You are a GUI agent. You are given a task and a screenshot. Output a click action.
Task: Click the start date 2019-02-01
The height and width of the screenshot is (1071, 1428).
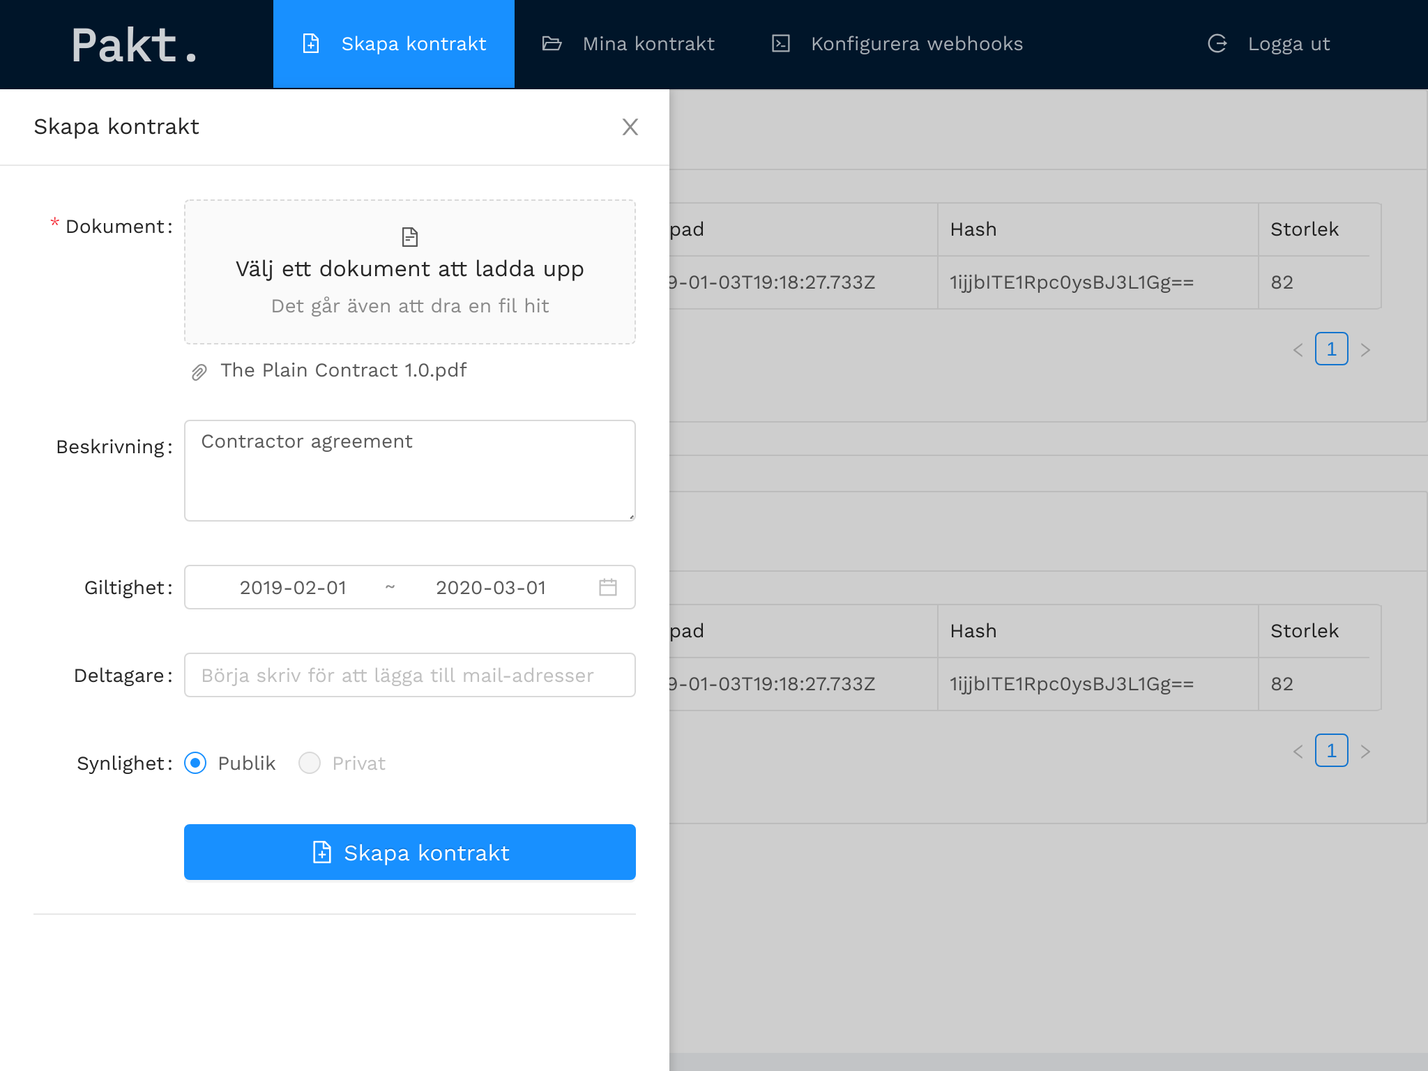(x=293, y=587)
